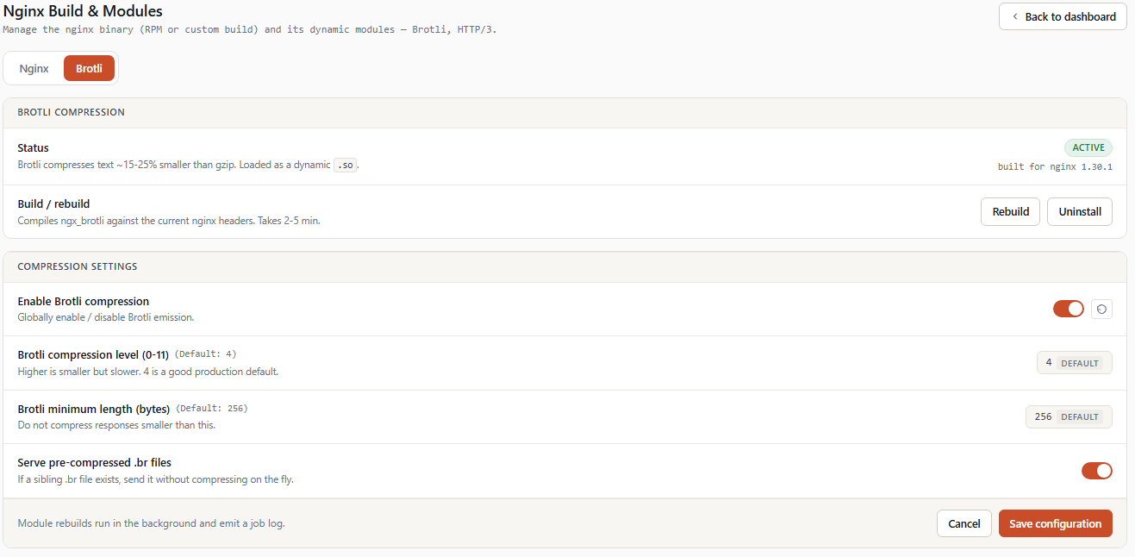This screenshot has height=557, width=1135.
Task: Click the 'Build / rebuild' label
Action: click(x=53, y=204)
